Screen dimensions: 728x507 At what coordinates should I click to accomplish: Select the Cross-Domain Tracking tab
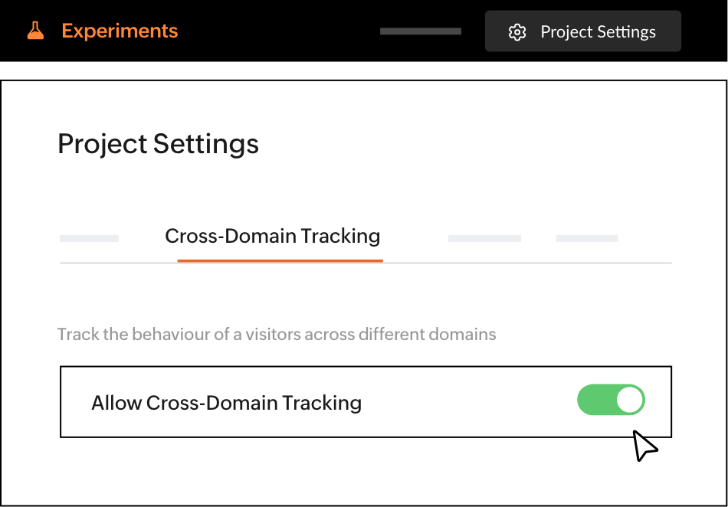click(273, 236)
